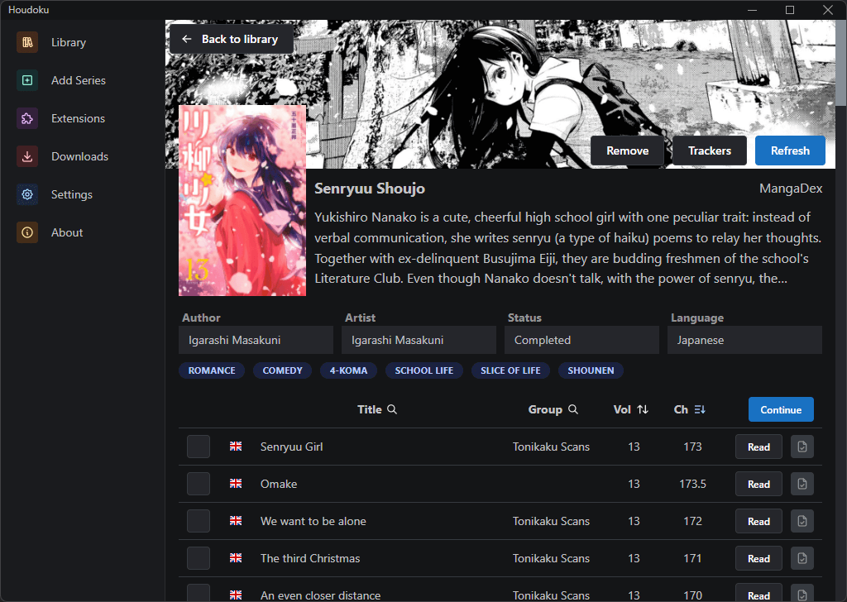Toggle volume sort arrows icon
Screen dimensions: 847x602
[642, 409]
